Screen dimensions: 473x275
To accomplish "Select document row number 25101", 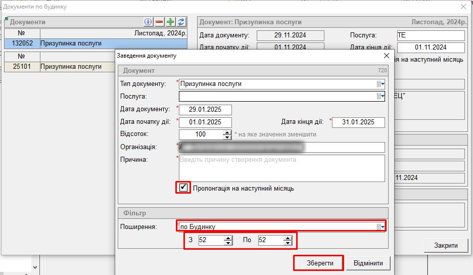I will [x=22, y=67].
